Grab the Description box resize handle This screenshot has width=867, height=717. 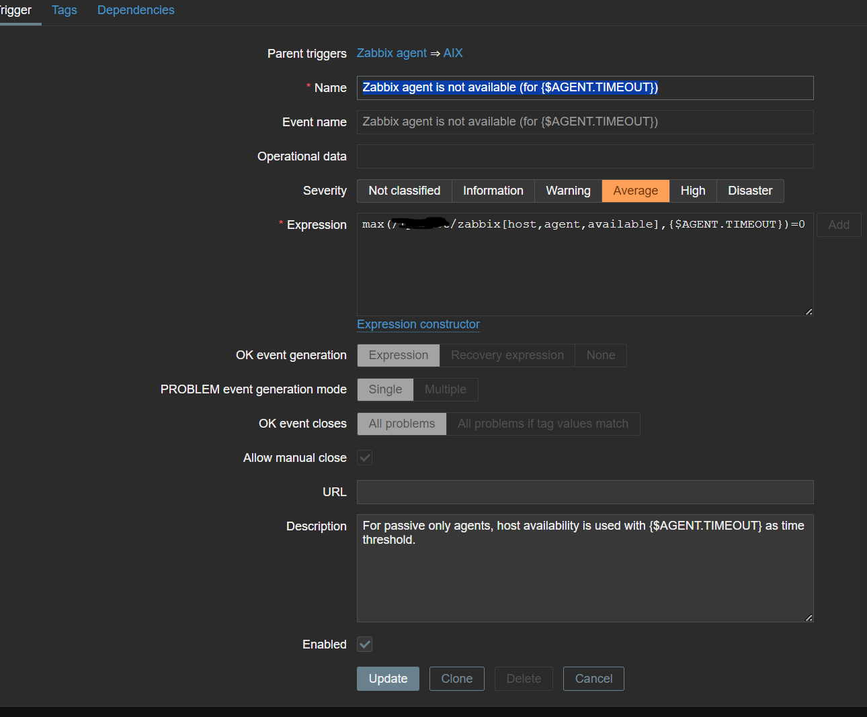pyautogui.click(x=809, y=618)
